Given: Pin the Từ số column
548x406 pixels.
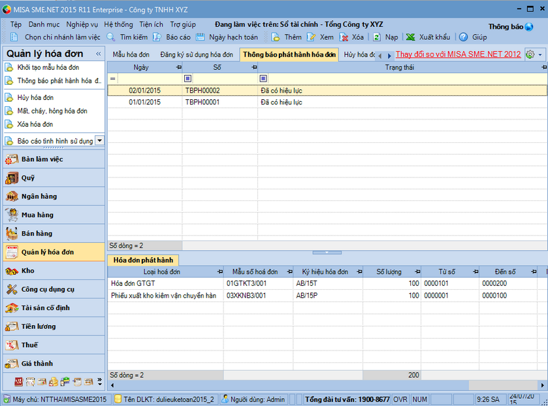Looking at the screenshot, I should [x=475, y=272].
